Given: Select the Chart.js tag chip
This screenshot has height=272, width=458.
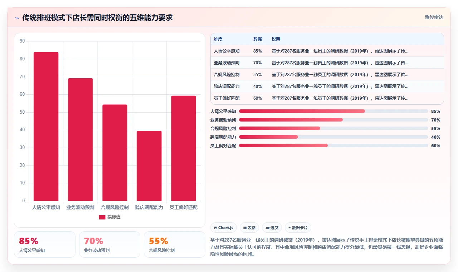Looking at the screenshot, I should 224,228.
